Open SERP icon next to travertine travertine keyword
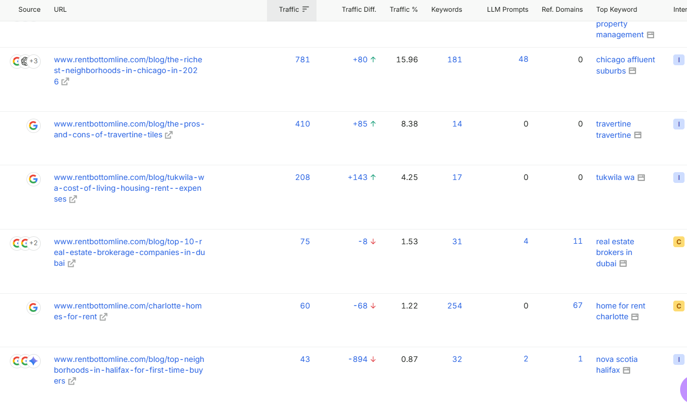 pyautogui.click(x=638, y=135)
